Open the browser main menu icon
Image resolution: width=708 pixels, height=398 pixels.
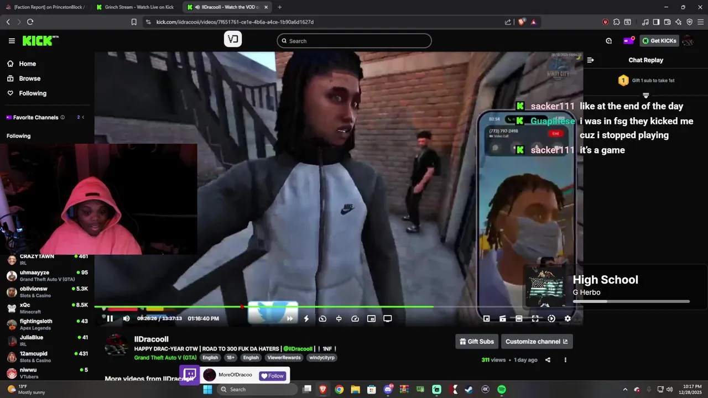tap(700, 22)
